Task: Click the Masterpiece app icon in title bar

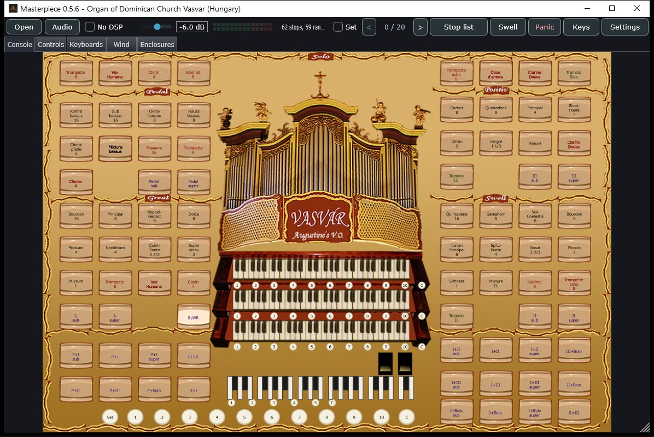Action: click(x=13, y=8)
